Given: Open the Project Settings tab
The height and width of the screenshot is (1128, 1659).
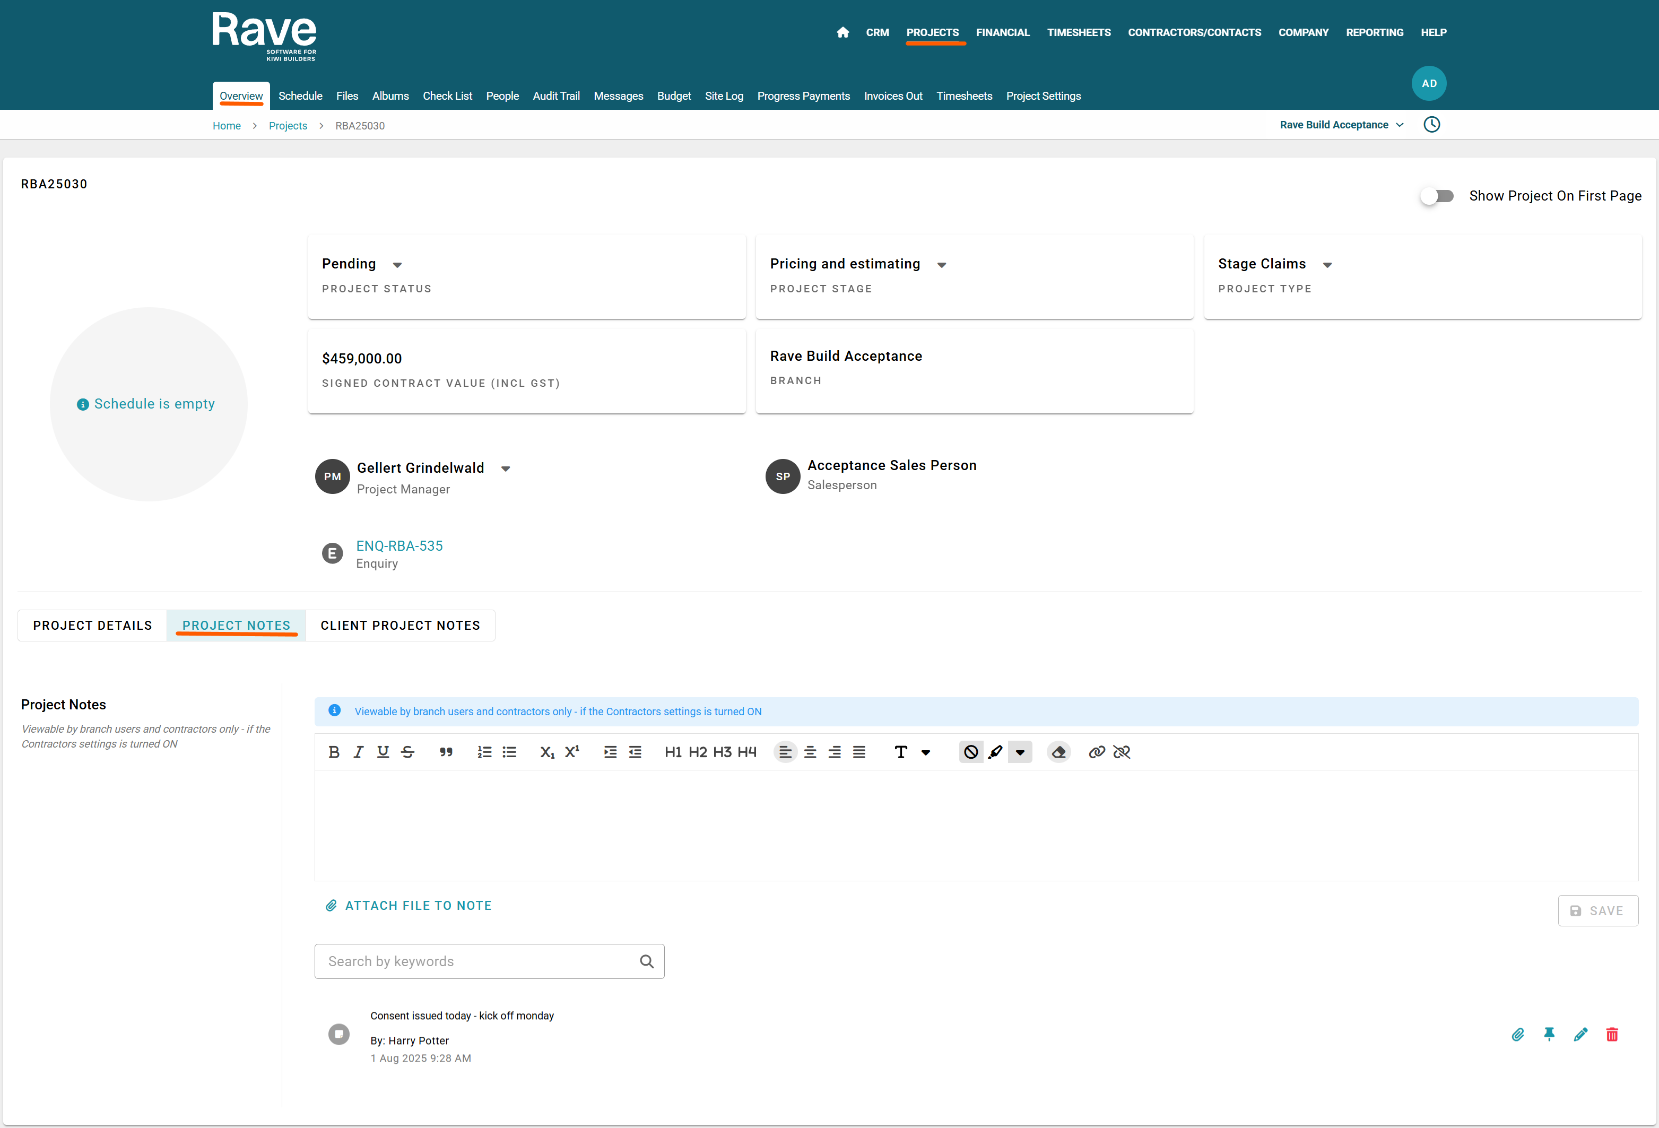Looking at the screenshot, I should pos(1043,96).
